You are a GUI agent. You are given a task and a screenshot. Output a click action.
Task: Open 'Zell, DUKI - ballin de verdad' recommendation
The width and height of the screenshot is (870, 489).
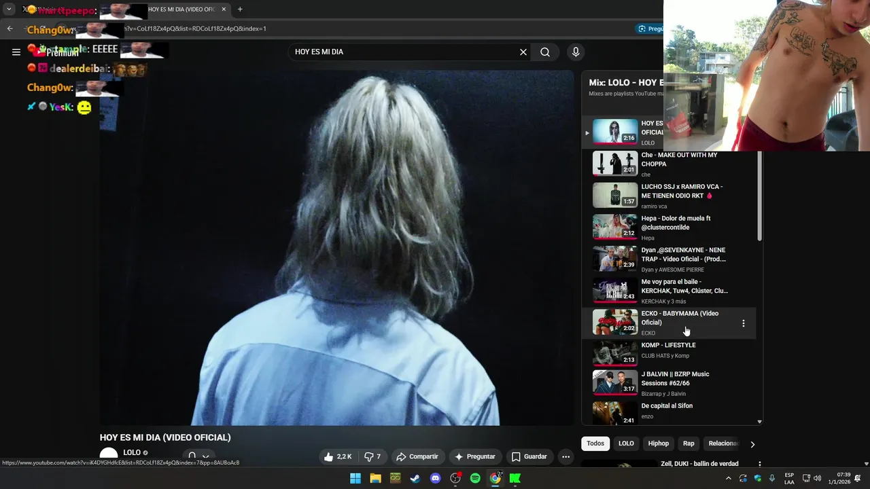(x=699, y=463)
